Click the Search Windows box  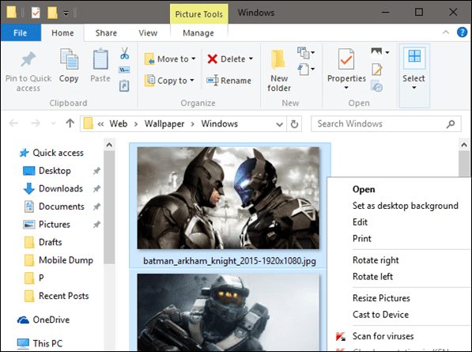pyautogui.click(x=386, y=123)
